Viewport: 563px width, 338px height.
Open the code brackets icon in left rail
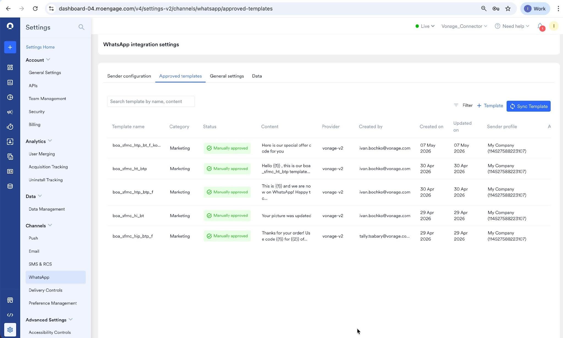point(10,315)
